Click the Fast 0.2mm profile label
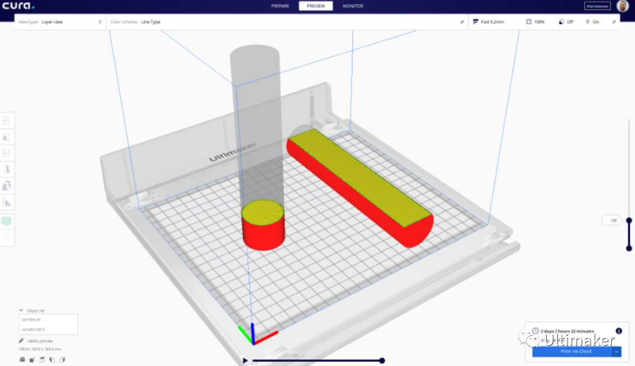Screen dimensions: 635x366 point(492,22)
